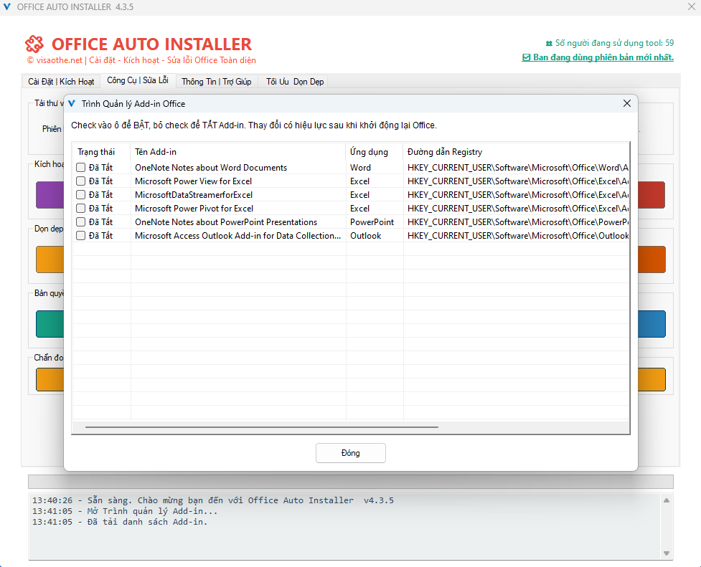Enable OneNote Notes about Word Documents checkbox
701x567 pixels.
(x=80, y=168)
